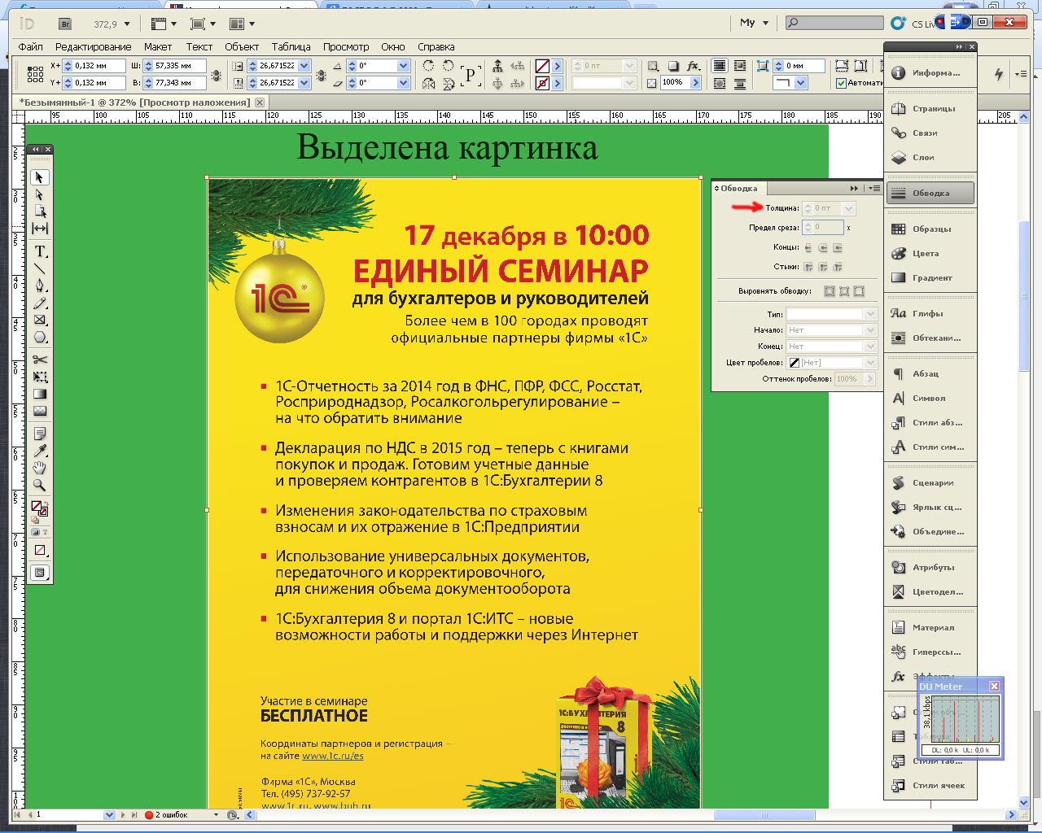Click the fill color swatch in control bar
This screenshot has height=833, width=1042.
click(x=542, y=66)
